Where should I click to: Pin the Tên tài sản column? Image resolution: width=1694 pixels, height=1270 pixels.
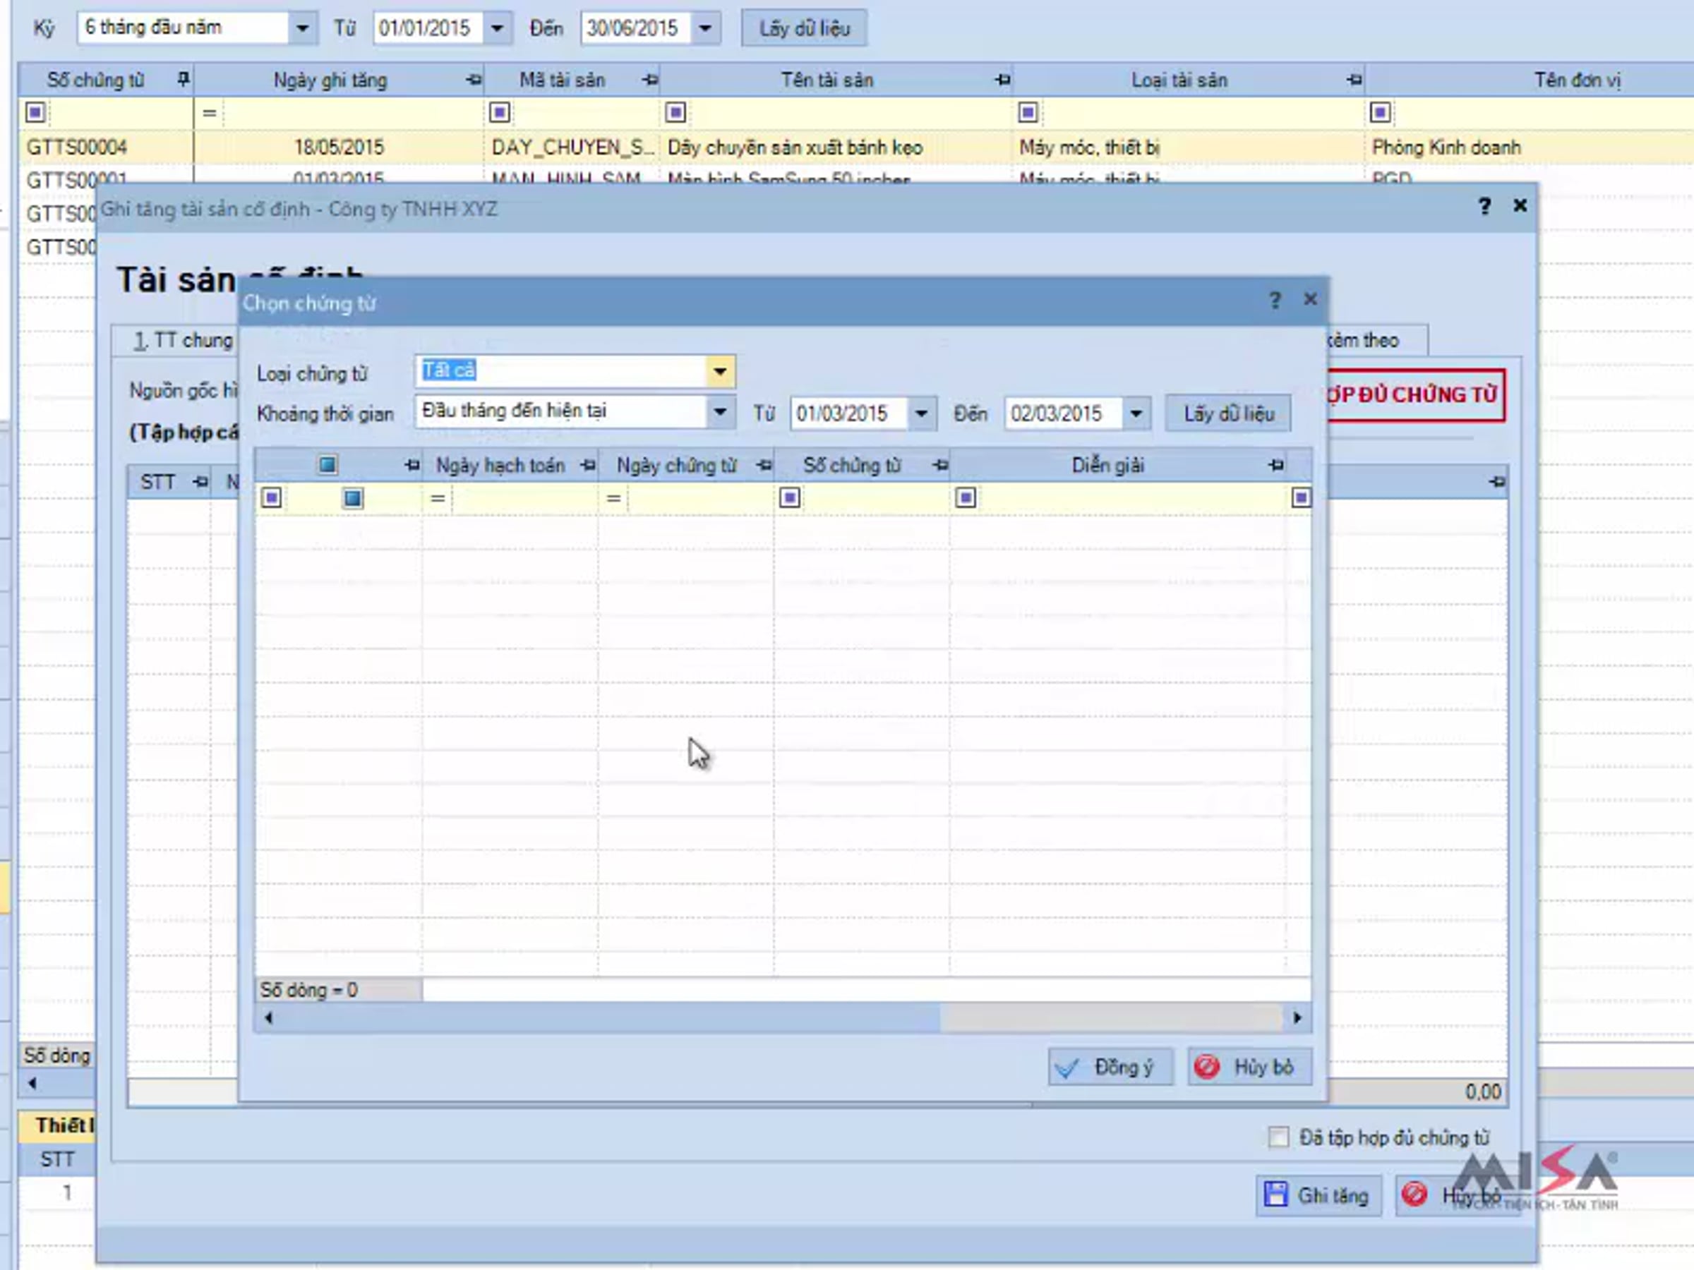[1002, 80]
